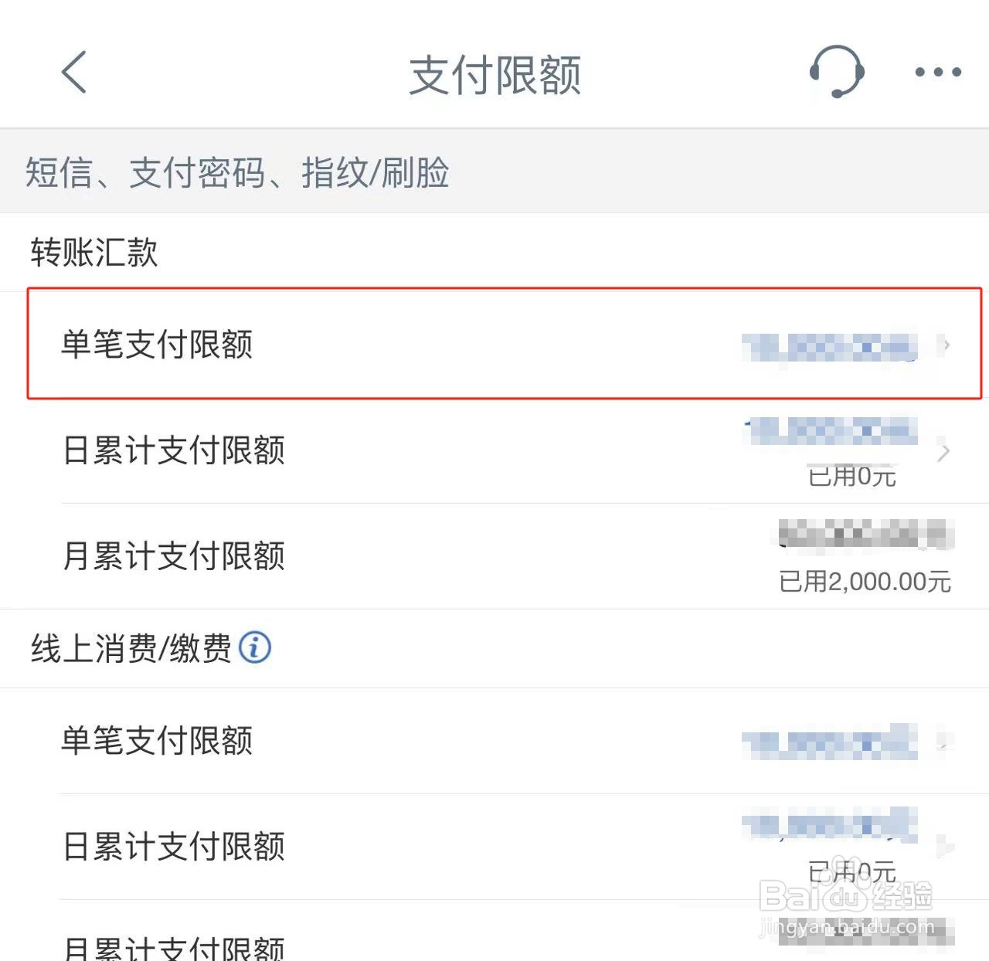Tap the 已用2,000.00元 monthly usage text
This screenshot has width=989, height=961.
tap(865, 582)
